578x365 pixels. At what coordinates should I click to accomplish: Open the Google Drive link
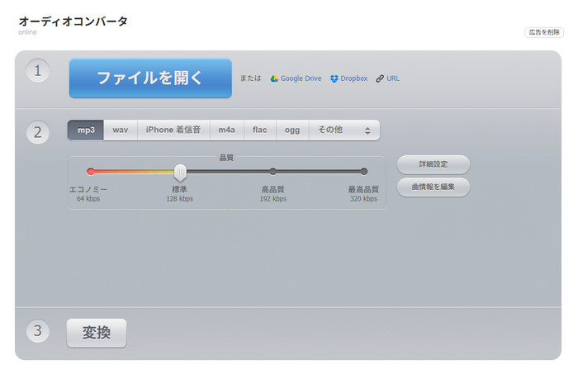(x=301, y=78)
